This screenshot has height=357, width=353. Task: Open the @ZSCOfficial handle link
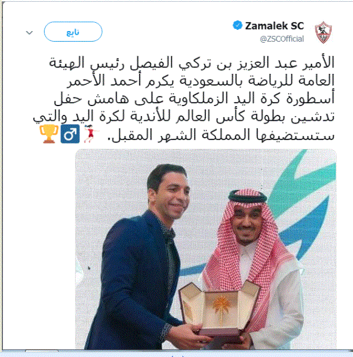282,39
